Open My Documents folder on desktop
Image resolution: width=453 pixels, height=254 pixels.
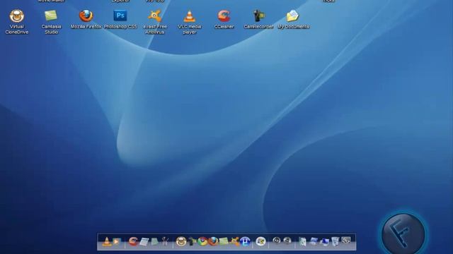[293, 19]
